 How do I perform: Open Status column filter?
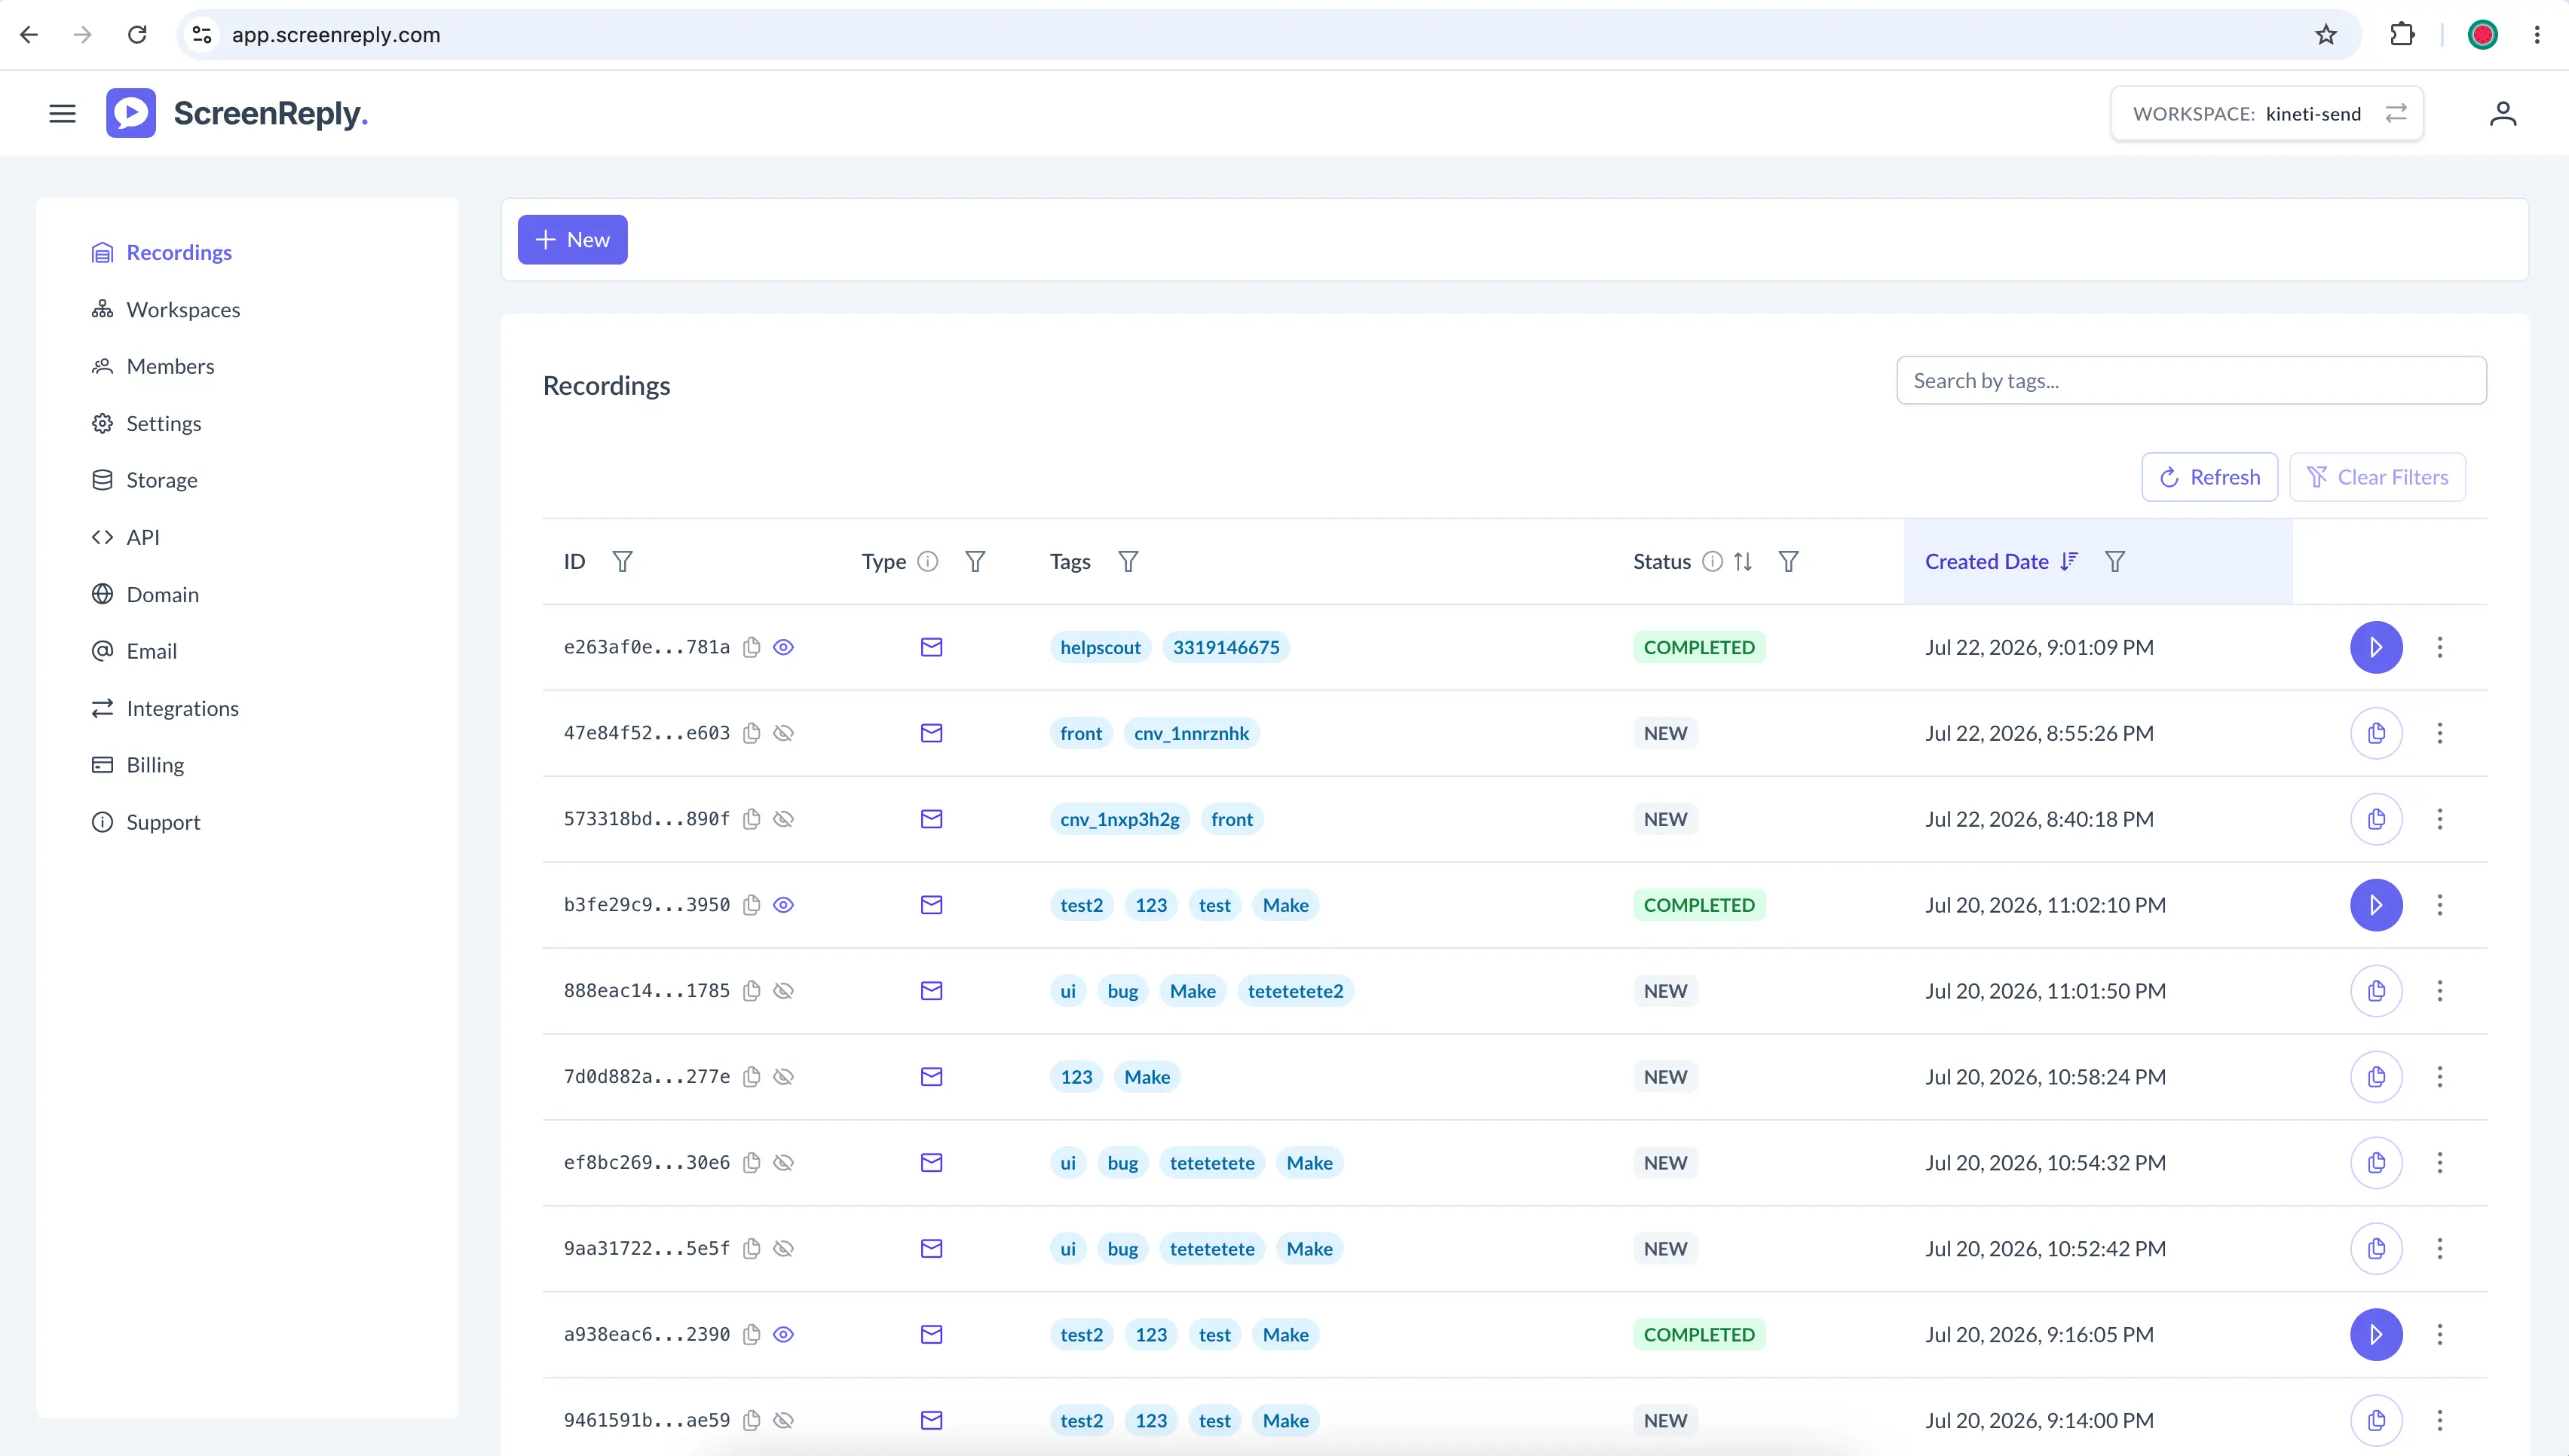coord(1789,561)
